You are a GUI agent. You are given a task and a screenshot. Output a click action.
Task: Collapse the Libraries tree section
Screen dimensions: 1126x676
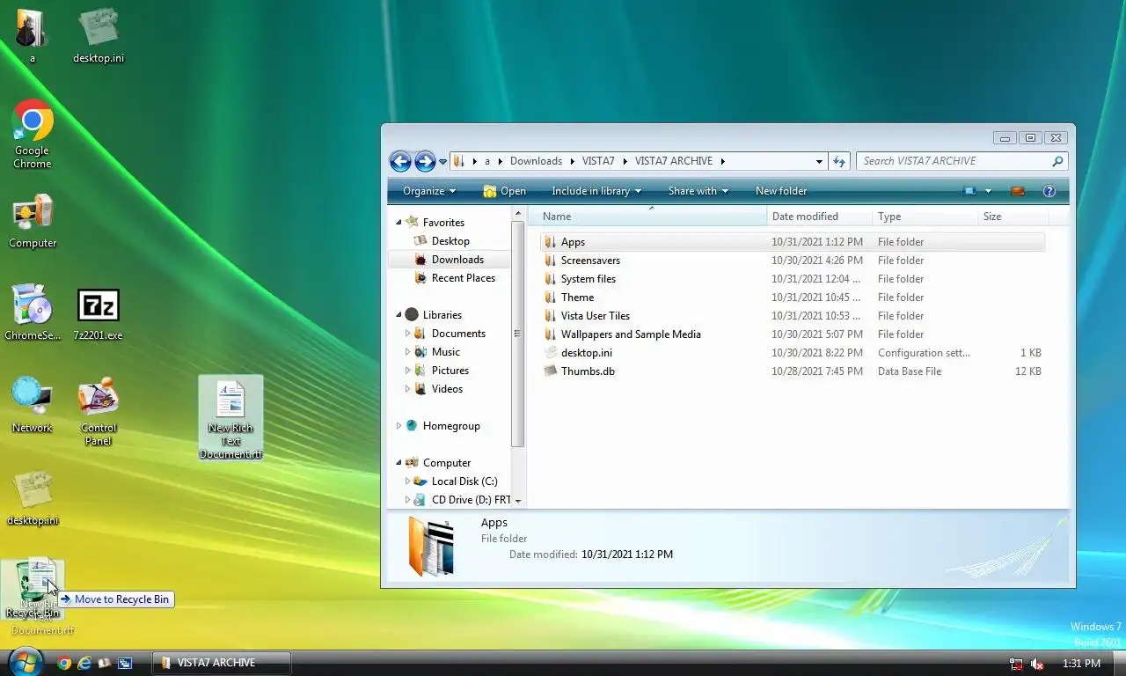[x=398, y=315]
